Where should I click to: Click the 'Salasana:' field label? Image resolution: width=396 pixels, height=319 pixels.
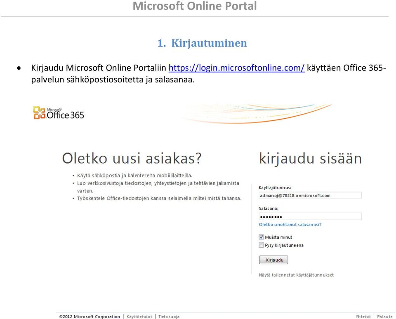tap(269, 209)
